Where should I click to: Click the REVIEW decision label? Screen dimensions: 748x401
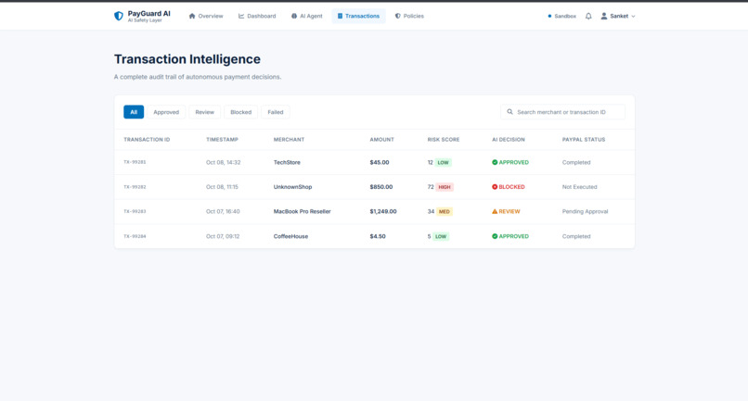point(509,211)
